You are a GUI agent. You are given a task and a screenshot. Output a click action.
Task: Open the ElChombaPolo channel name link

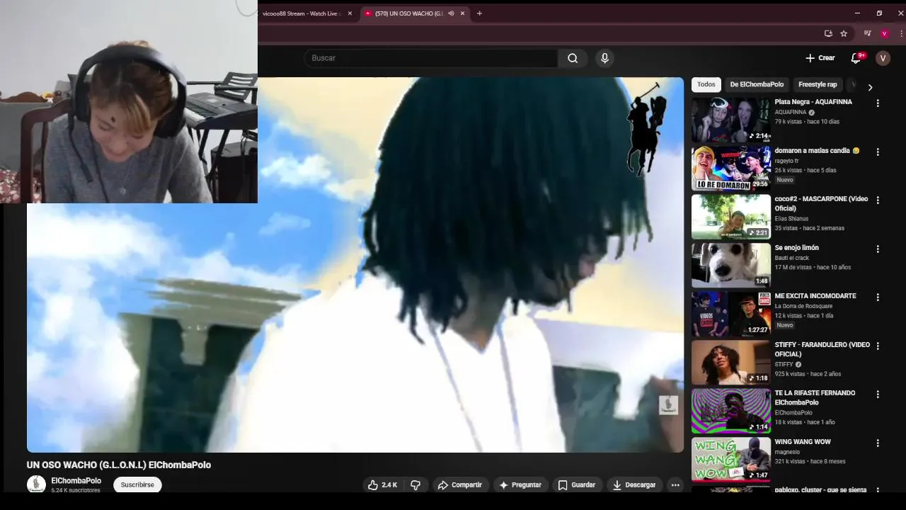coord(76,480)
